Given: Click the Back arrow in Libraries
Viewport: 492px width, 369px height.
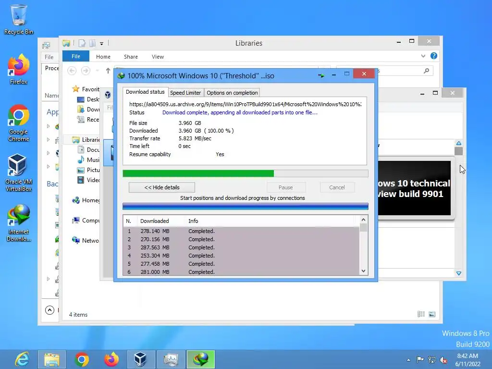Looking at the screenshot, I should (72, 71).
